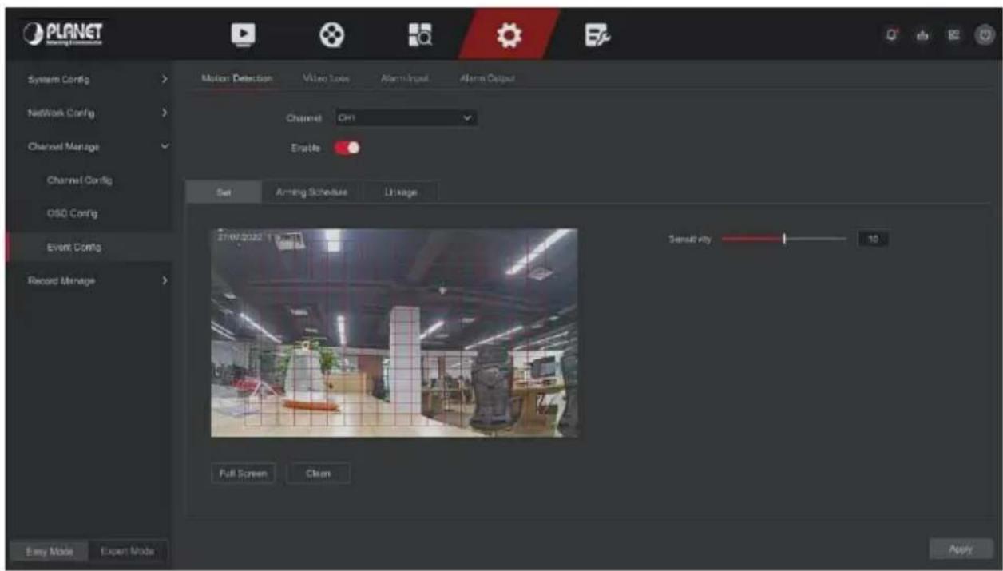Open OSD Config in the sidebar
This screenshot has width=1003, height=571.
tap(73, 214)
